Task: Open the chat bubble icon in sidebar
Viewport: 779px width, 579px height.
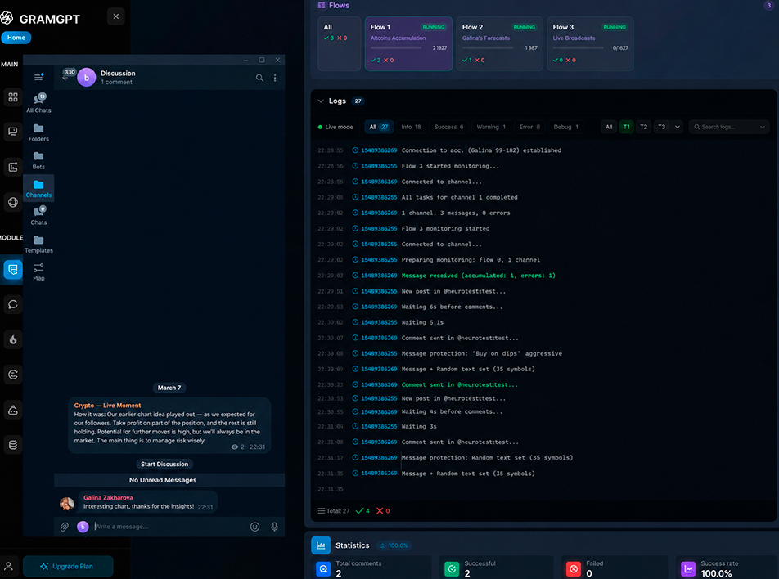Action: pyautogui.click(x=13, y=304)
